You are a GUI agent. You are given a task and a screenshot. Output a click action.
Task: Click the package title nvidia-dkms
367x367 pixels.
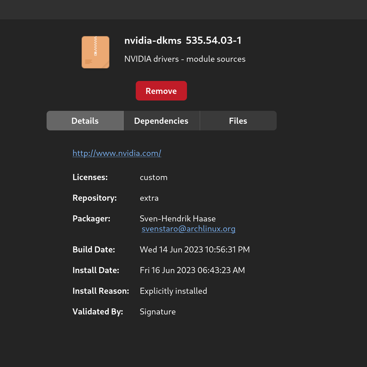(x=153, y=40)
